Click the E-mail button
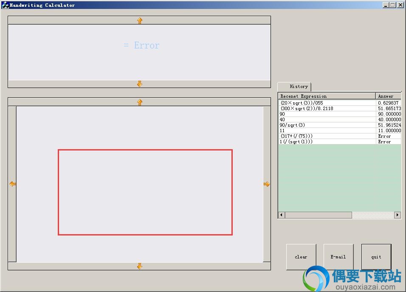The height and width of the screenshot is (292, 406). [338, 257]
